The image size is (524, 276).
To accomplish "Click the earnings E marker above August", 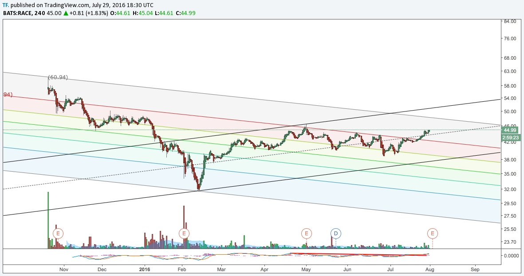I will [433, 234].
